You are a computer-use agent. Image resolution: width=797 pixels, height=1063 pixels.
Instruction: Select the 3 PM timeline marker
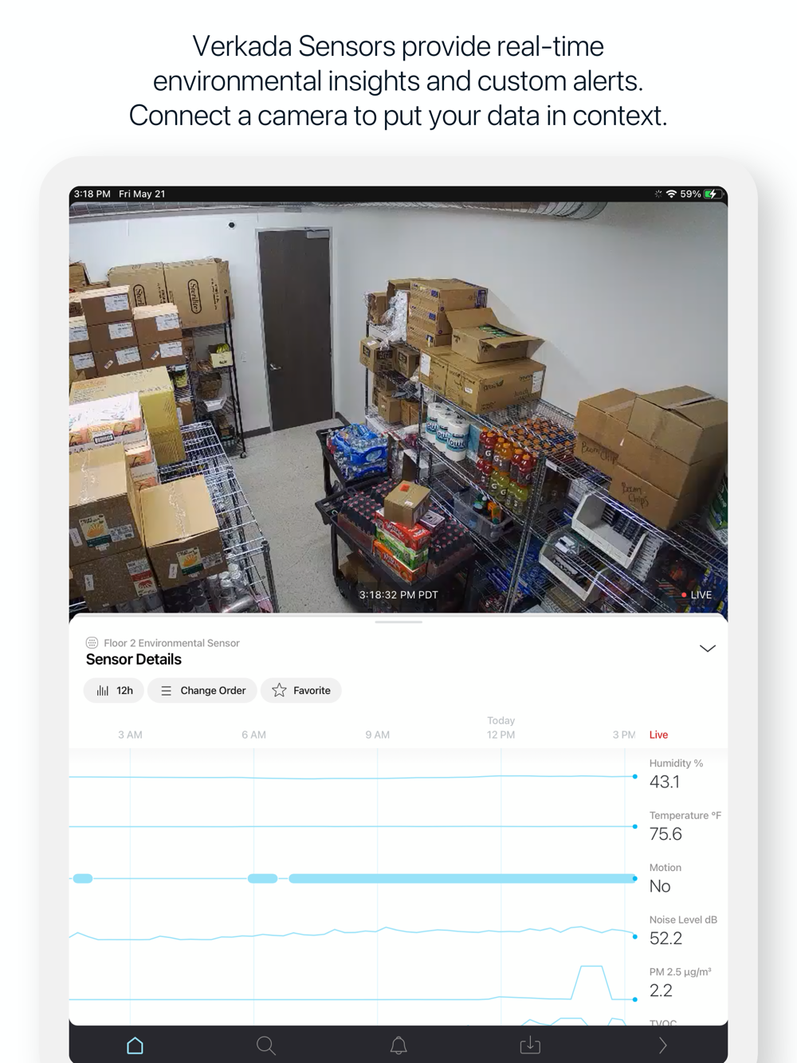(623, 735)
